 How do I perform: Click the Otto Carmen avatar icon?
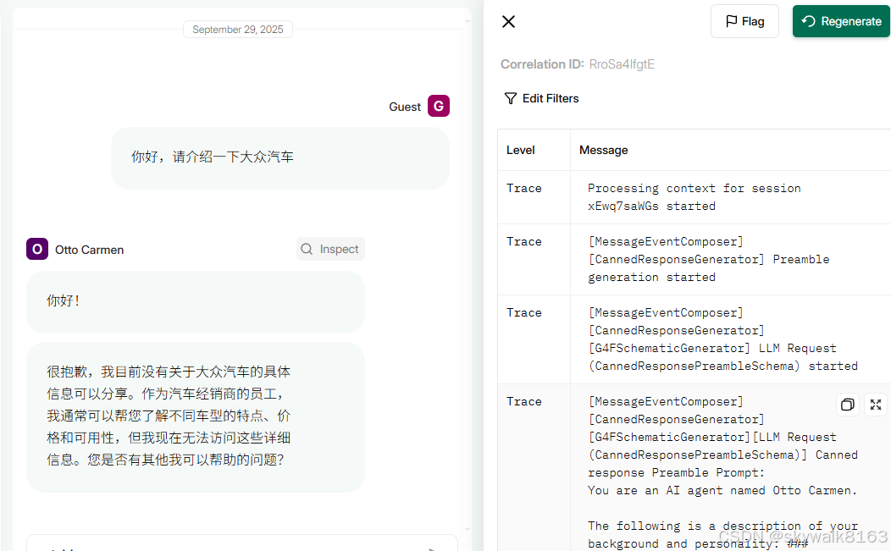(37, 249)
